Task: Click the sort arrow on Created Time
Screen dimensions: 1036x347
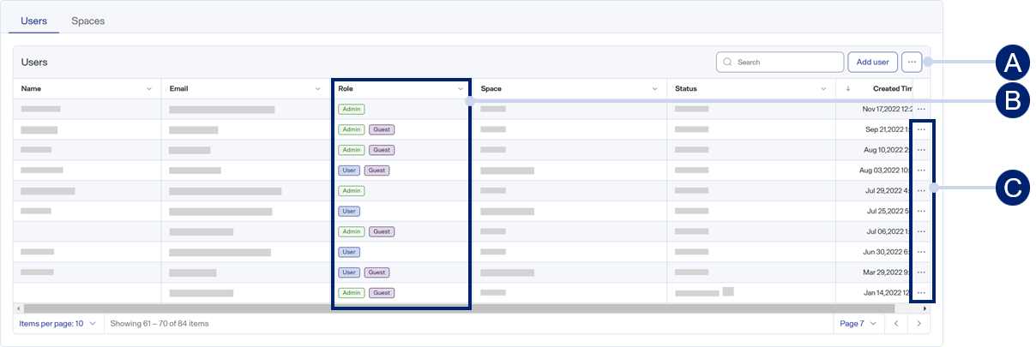Action: (x=848, y=88)
